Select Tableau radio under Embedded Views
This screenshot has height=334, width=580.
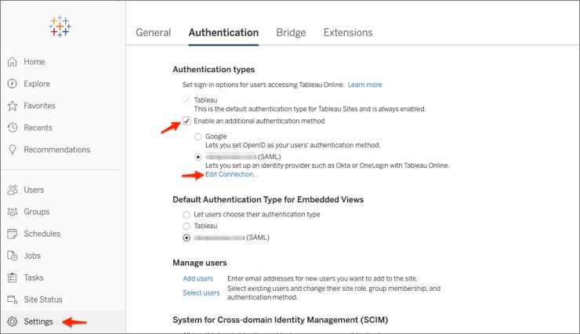186,225
